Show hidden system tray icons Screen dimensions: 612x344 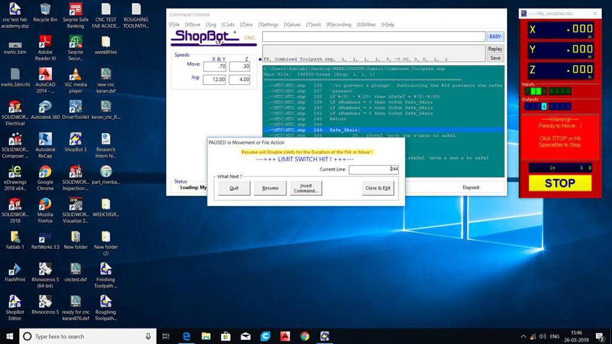click(524, 336)
